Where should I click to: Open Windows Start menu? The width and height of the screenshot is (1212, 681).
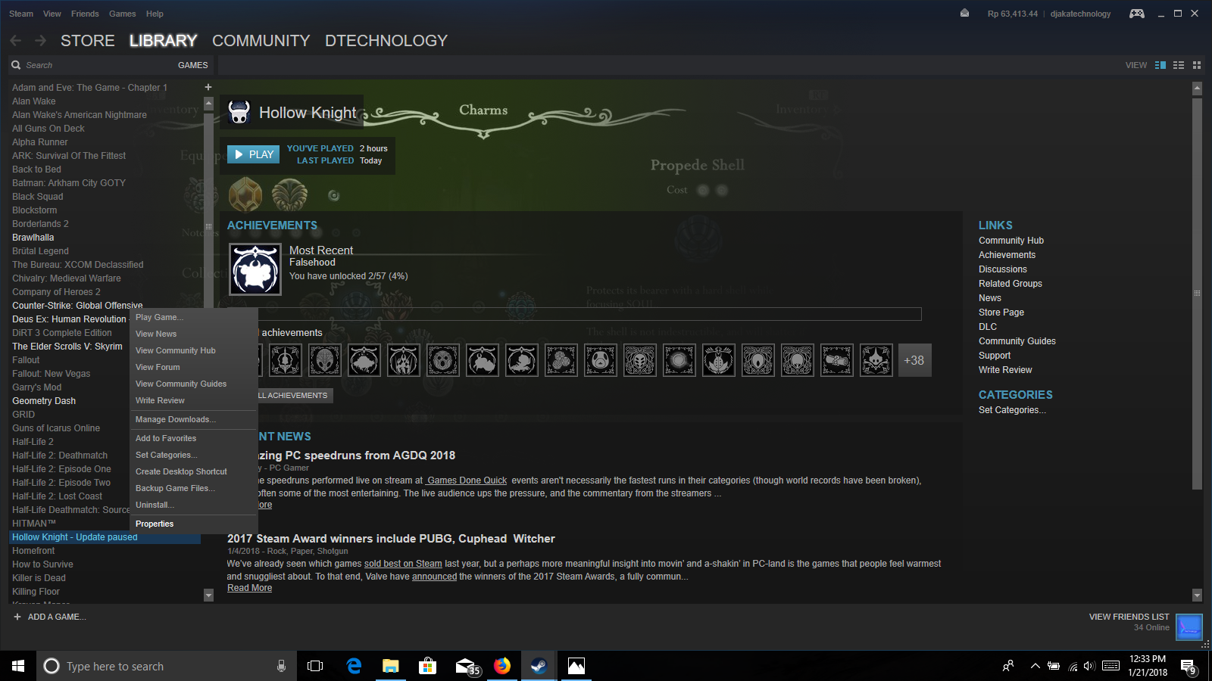coord(18,666)
